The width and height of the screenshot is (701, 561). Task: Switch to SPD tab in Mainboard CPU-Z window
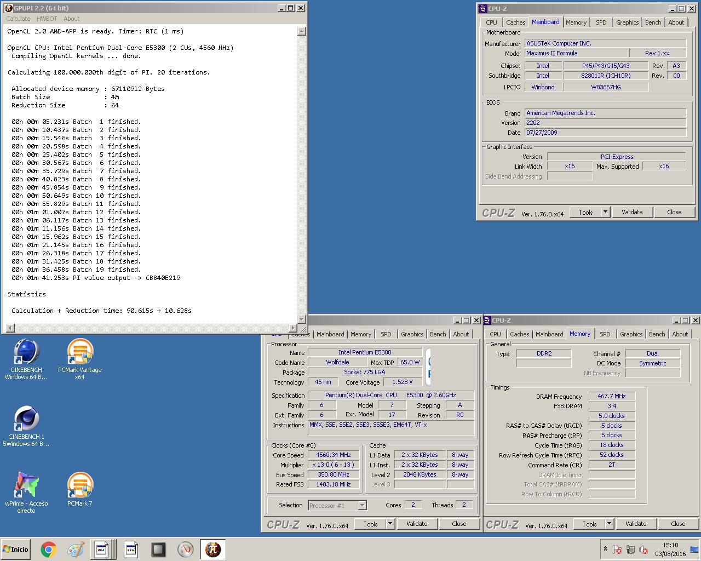(601, 22)
